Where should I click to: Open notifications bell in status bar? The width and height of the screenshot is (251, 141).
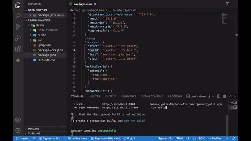234,138
